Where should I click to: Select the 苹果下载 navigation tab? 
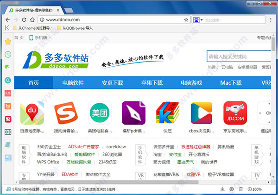(x=152, y=83)
